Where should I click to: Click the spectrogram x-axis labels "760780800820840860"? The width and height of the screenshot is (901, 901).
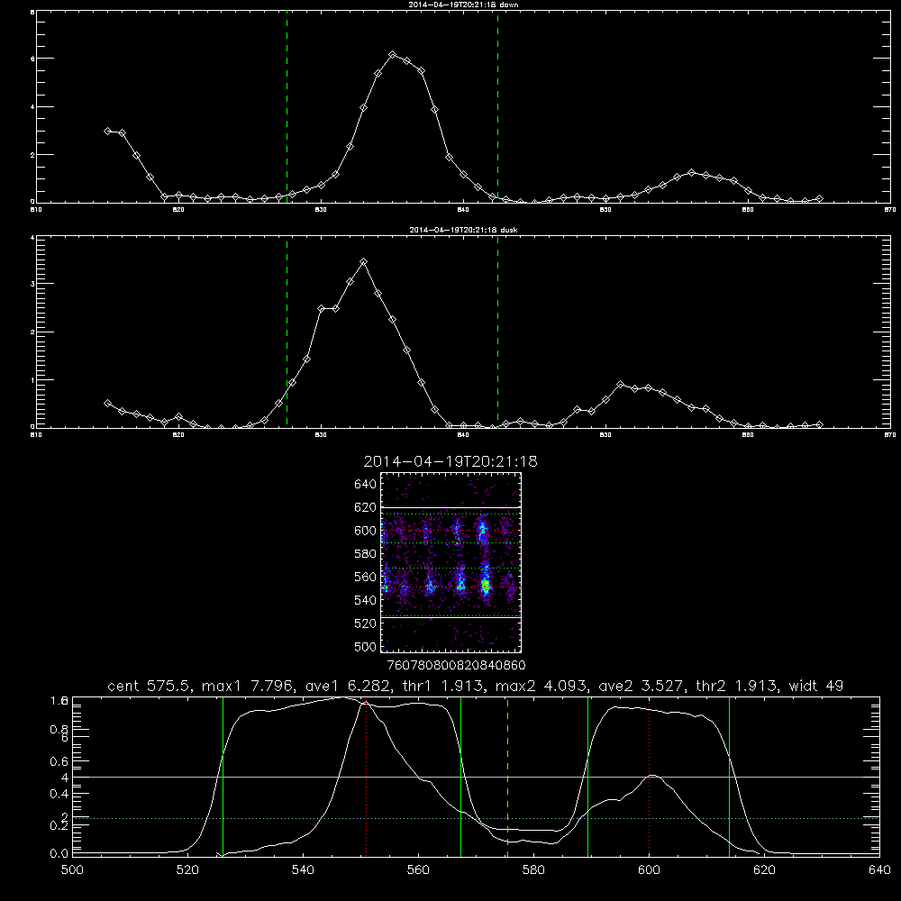tap(457, 666)
